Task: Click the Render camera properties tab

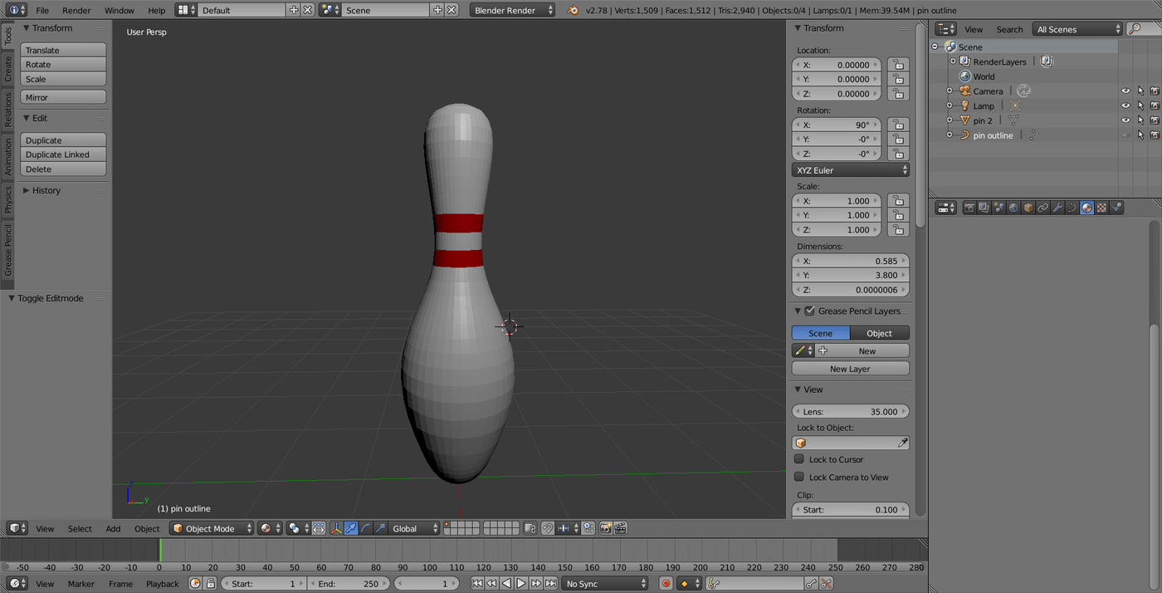Action: point(969,208)
